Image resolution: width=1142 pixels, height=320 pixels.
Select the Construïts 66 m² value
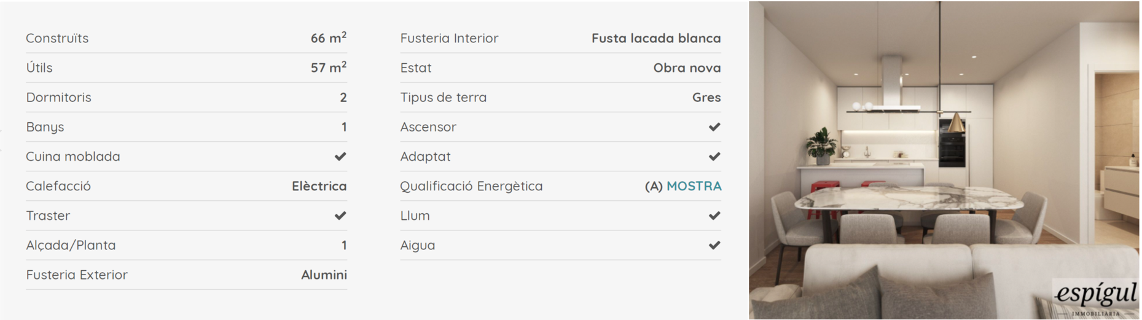(329, 38)
